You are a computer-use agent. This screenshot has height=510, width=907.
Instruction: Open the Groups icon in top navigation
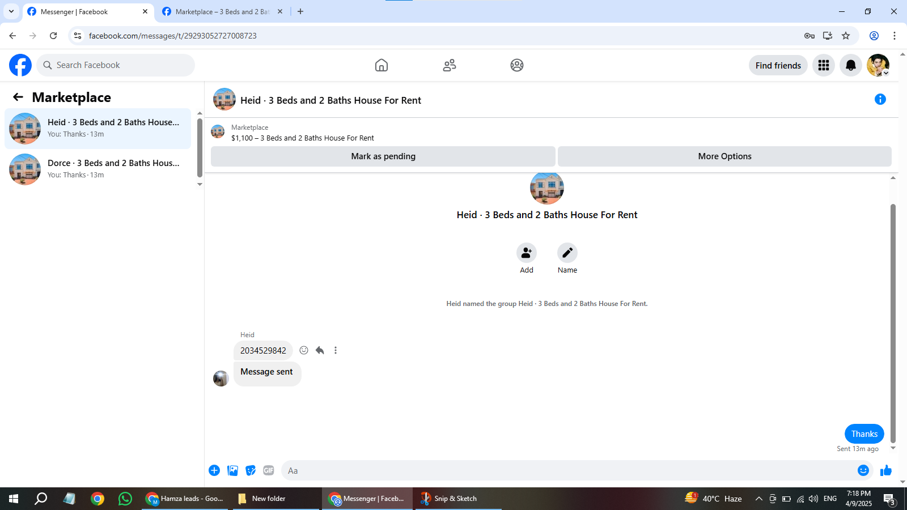pyautogui.click(x=517, y=65)
